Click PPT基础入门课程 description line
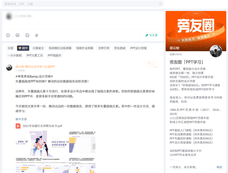 (191, 130)
